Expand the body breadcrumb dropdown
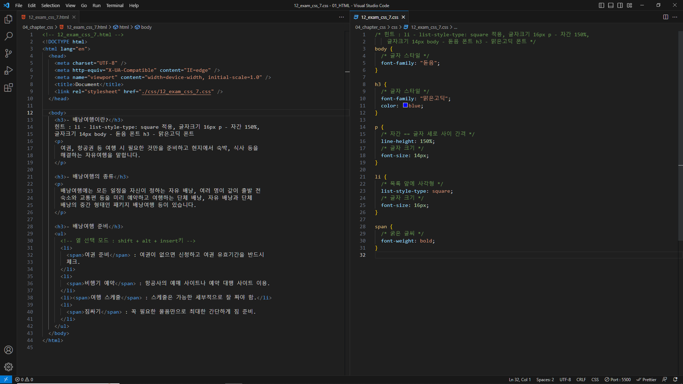Screen dimensions: 683x384 tap(146, 27)
